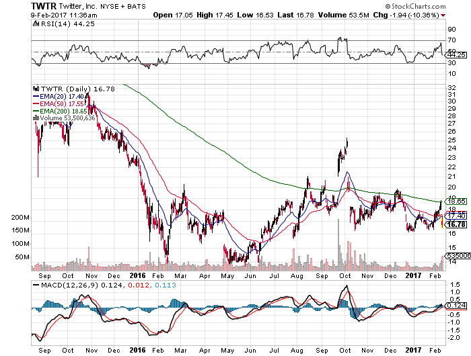Image resolution: width=471 pixels, height=356 pixels.
Task: Click the red down arrow after Chg
Action: [443, 15]
